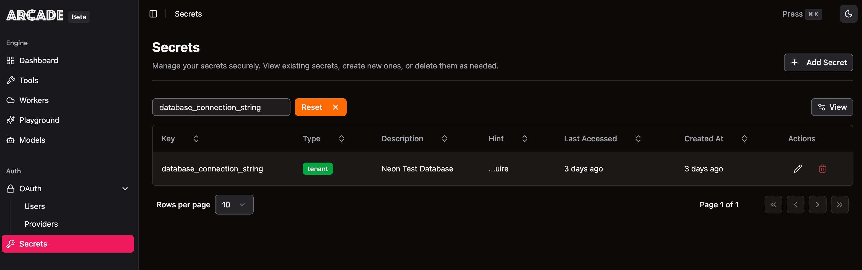This screenshot has width=862, height=270.
Task: Open the Rows per page dropdown
Action: pyautogui.click(x=234, y=205)
